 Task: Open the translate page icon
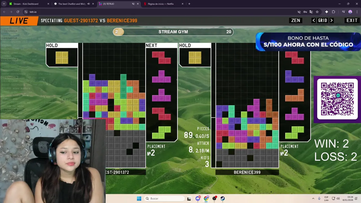coord(311,12)
